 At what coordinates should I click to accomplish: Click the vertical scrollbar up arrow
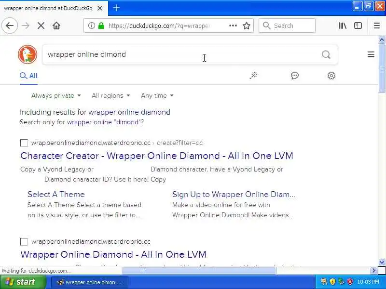point(382,39)
